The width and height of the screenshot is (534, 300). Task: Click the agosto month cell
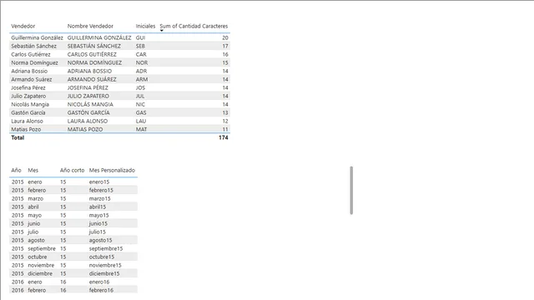[x=36, y=240]
